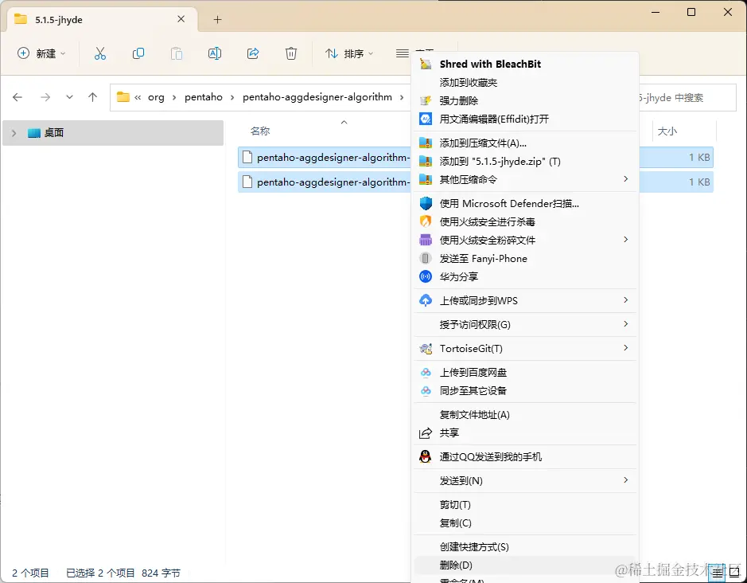Viewport: 747px width, 583px height.
Task: Switch to details view icon in status bar
Action: coord(718,573)
